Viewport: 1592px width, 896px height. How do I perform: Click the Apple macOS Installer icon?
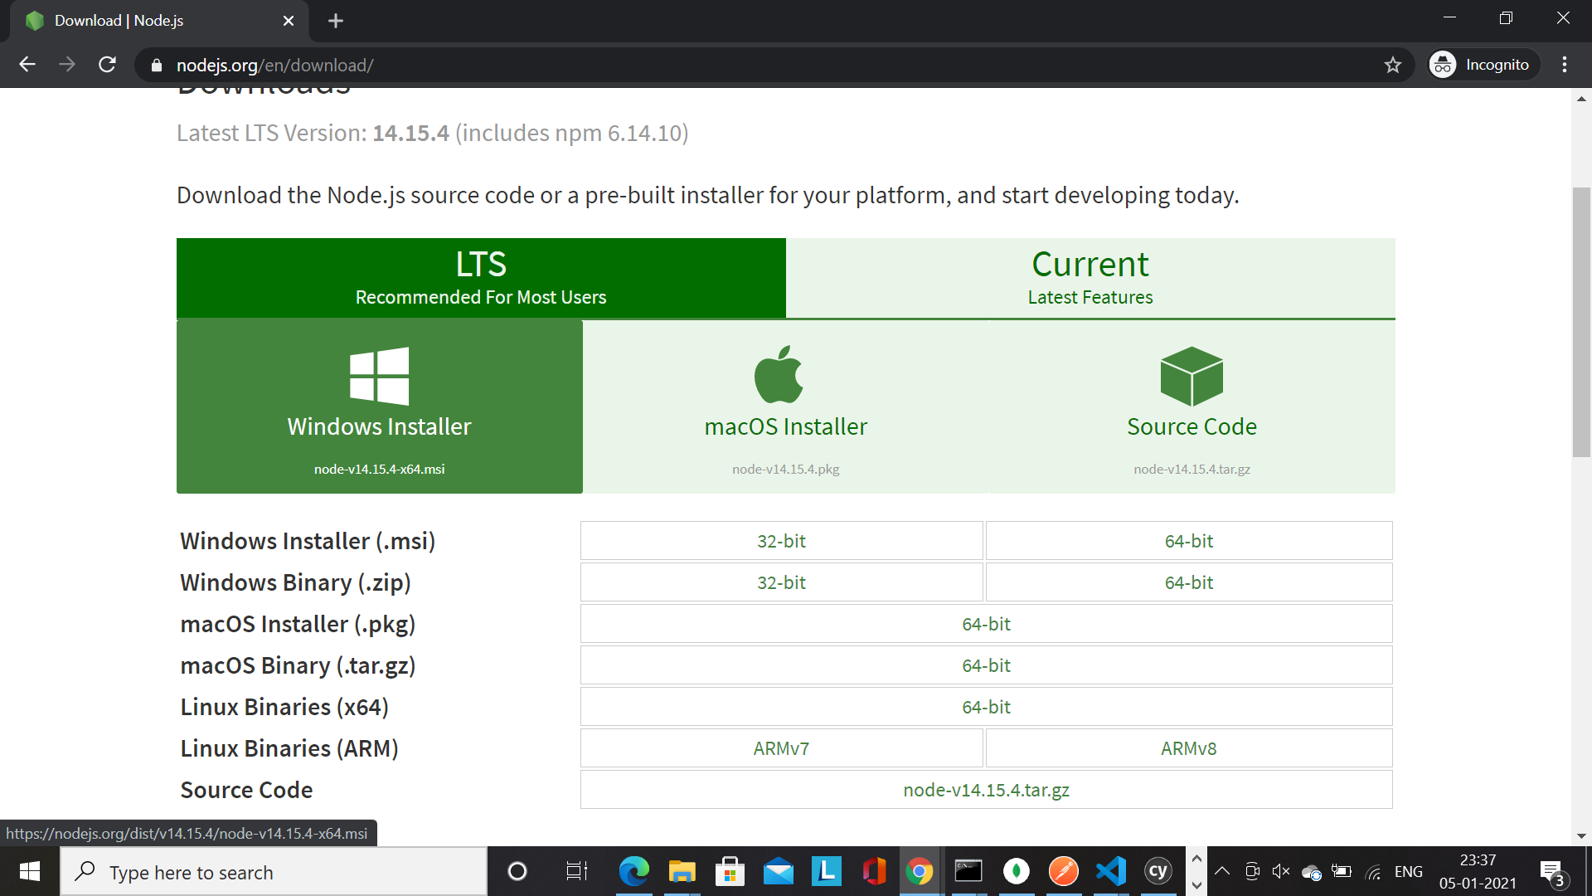[779, 374]
